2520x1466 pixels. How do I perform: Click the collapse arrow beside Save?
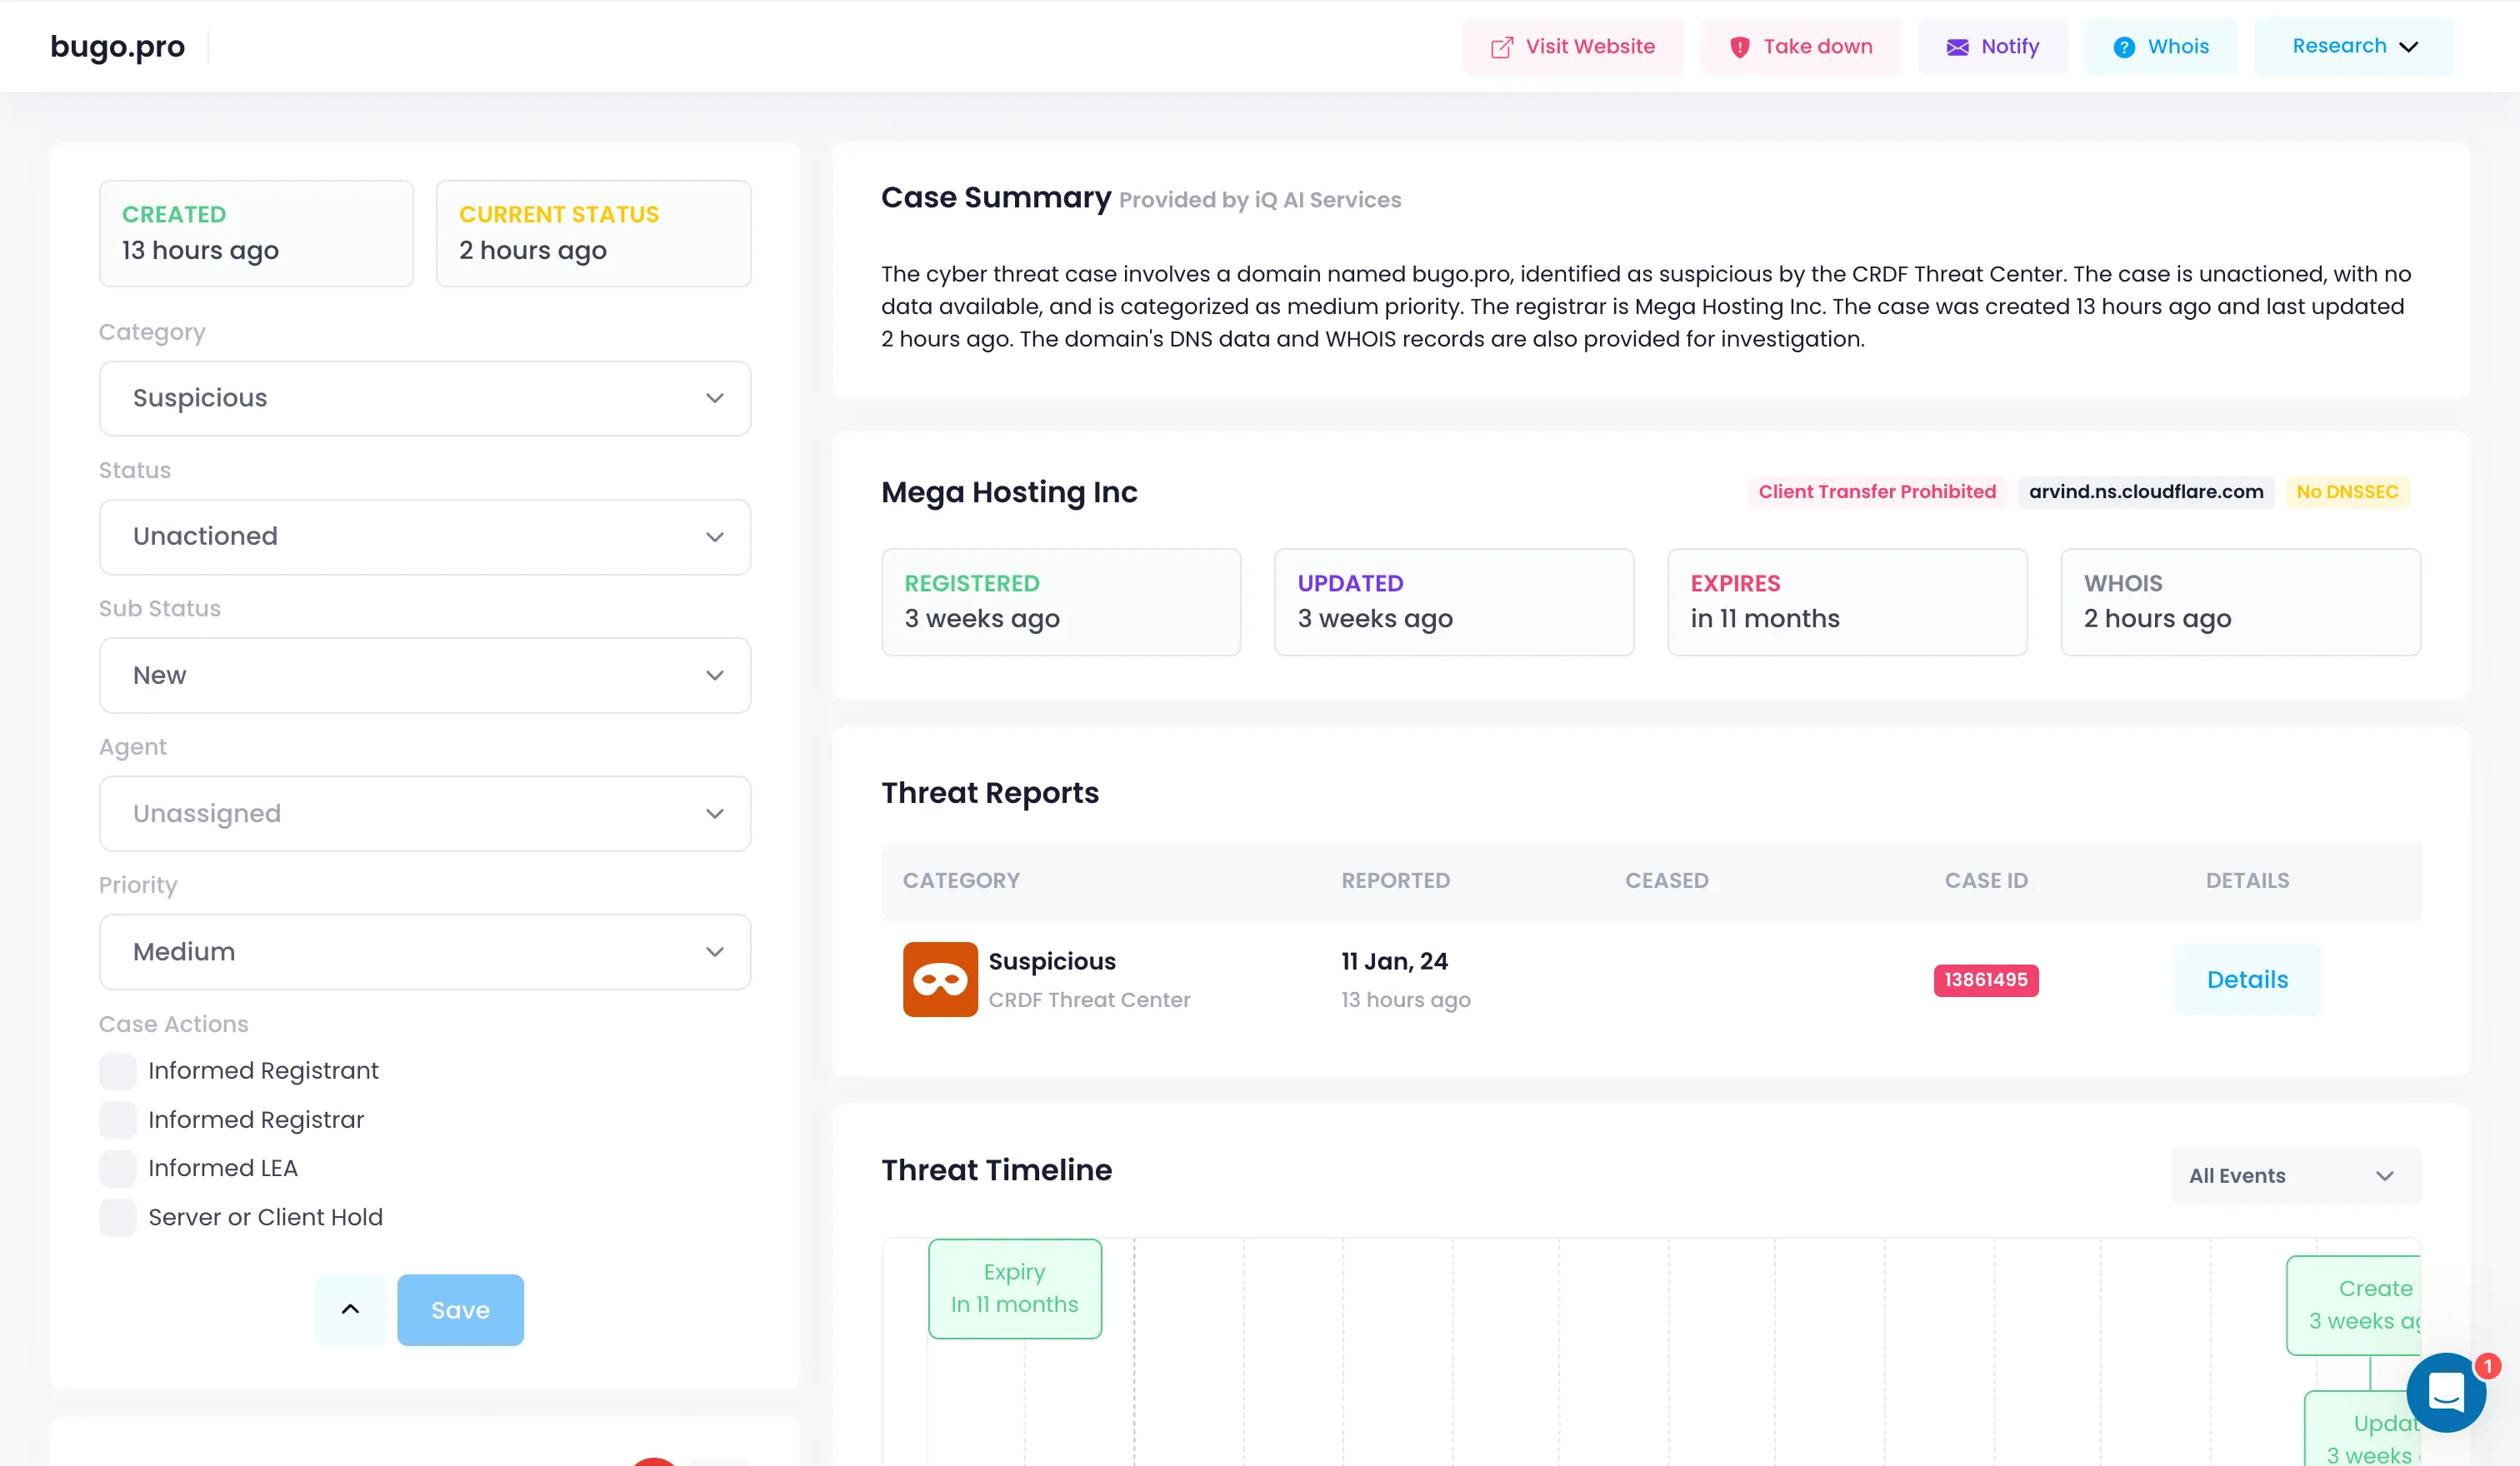[x=350, y=1309]
